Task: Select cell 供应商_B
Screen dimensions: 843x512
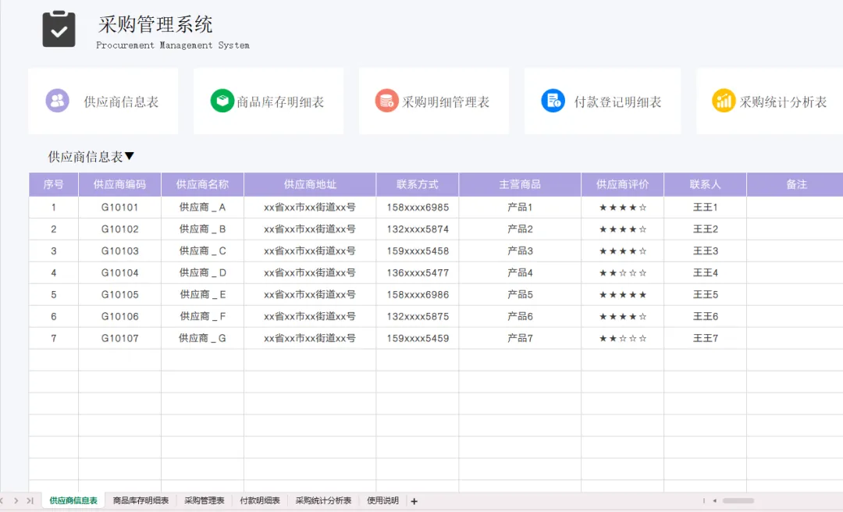Action: (x=203, y=229)
